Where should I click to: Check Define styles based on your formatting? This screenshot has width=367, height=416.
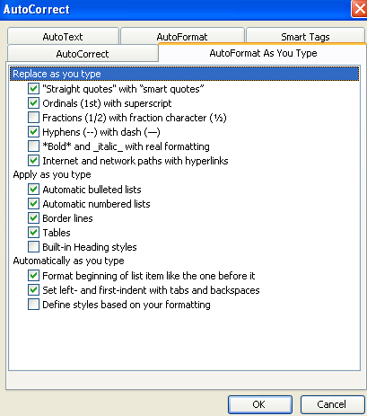(x=33, y=305)
